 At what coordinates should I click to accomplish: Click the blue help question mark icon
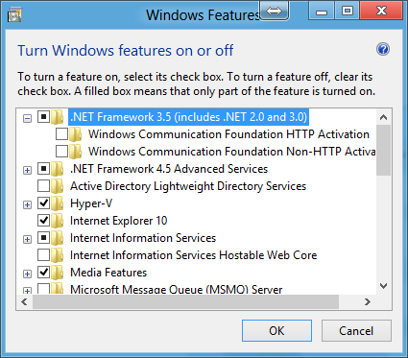coord(383,49)
